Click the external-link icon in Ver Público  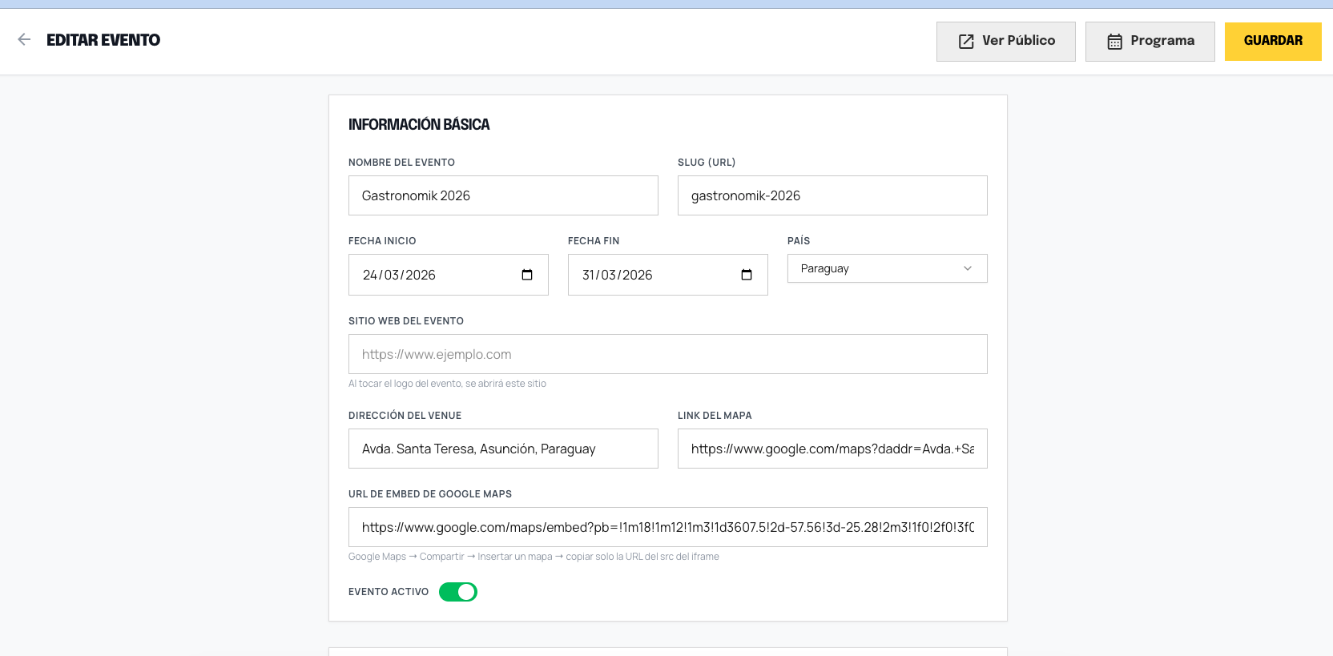click(x=966, y=42)
